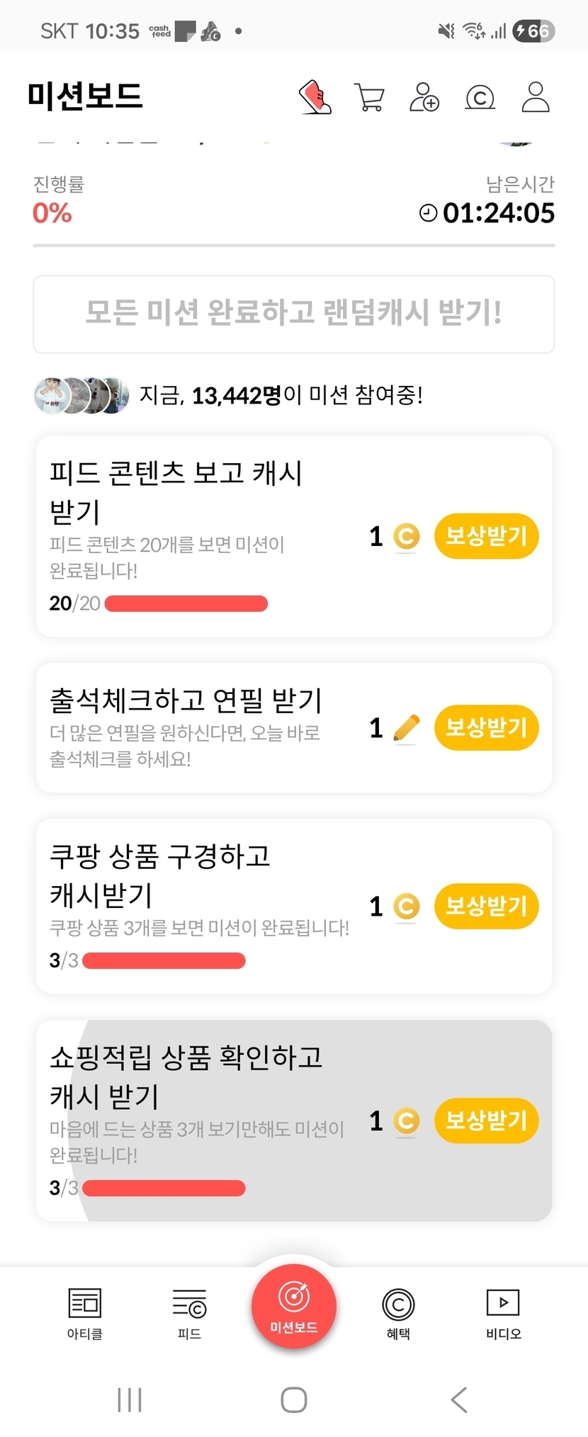Viewport: 588px width, 1437px height.
Task: Claim pencil reward for 출석체크 mission
Action: coord(486,727)
